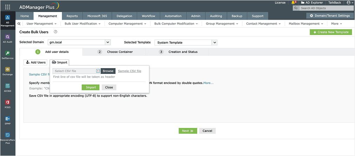Open AD Audit from the sidebar
Viewport: 355px width, 156px height.
8,38
